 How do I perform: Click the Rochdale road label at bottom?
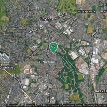coord(49,98)
